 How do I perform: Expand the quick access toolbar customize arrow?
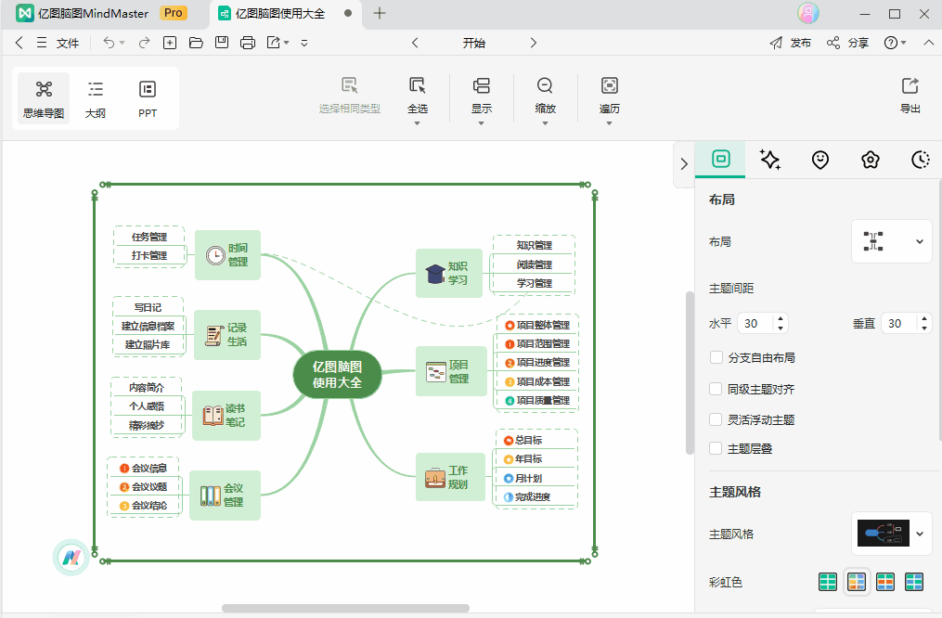coord(304,43)
